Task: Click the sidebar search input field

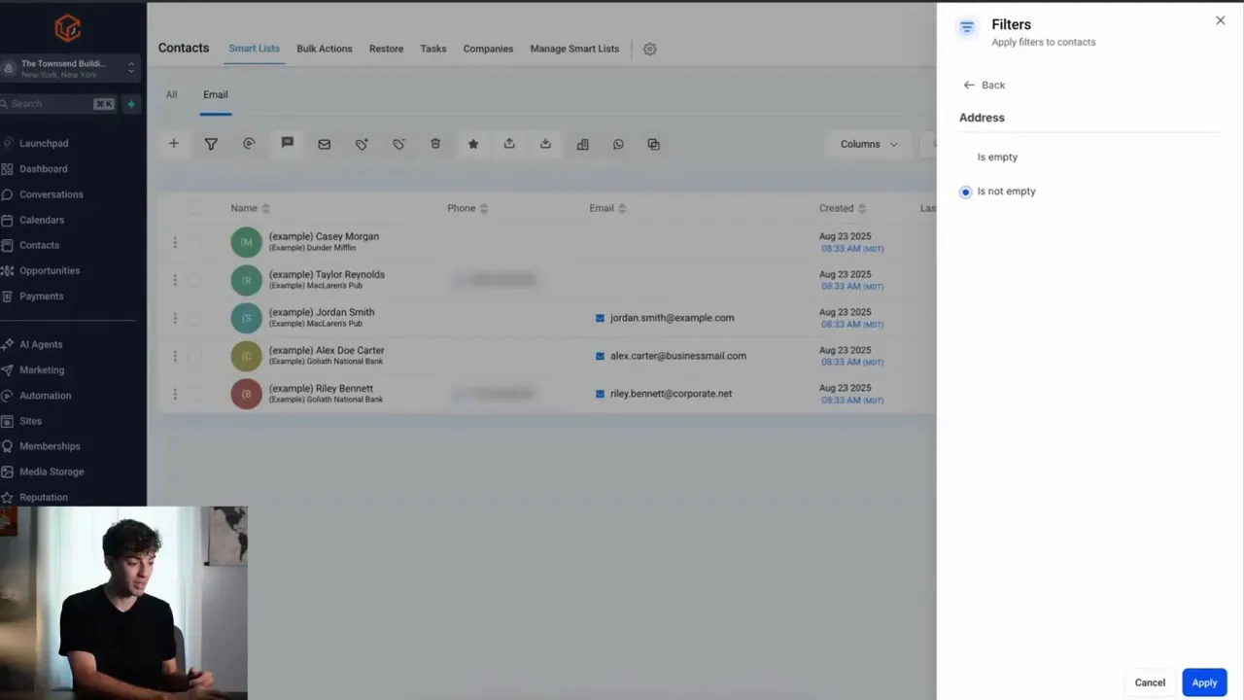Action: [x=53, y=103]
